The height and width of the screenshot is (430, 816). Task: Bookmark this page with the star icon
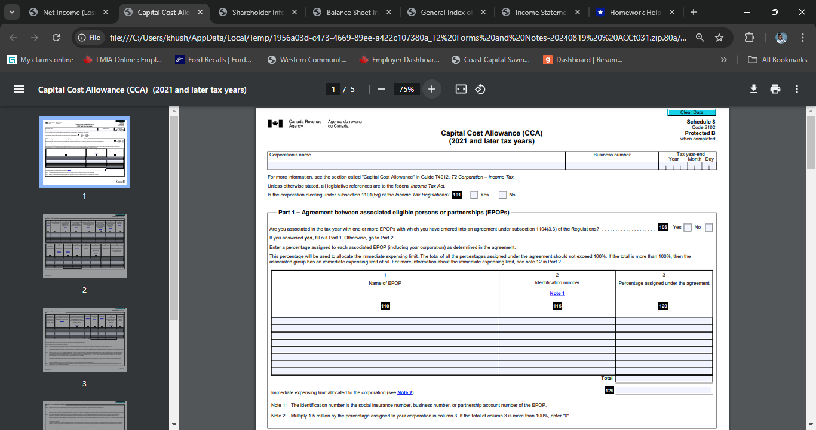coord(719,38)
